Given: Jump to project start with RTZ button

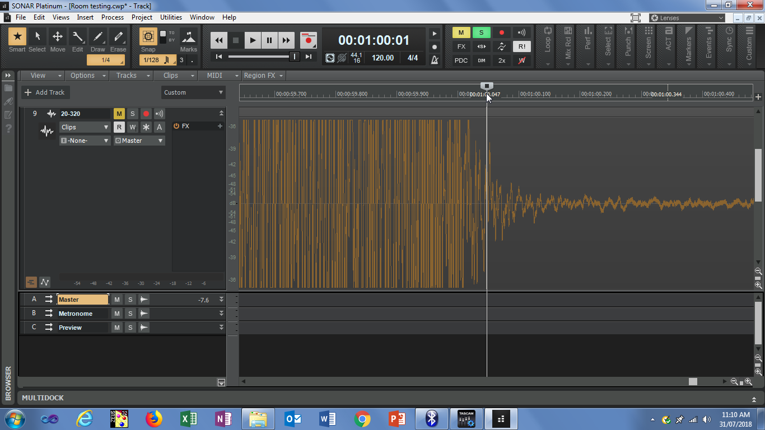Looking at the screenshot, I should point(219,57).
